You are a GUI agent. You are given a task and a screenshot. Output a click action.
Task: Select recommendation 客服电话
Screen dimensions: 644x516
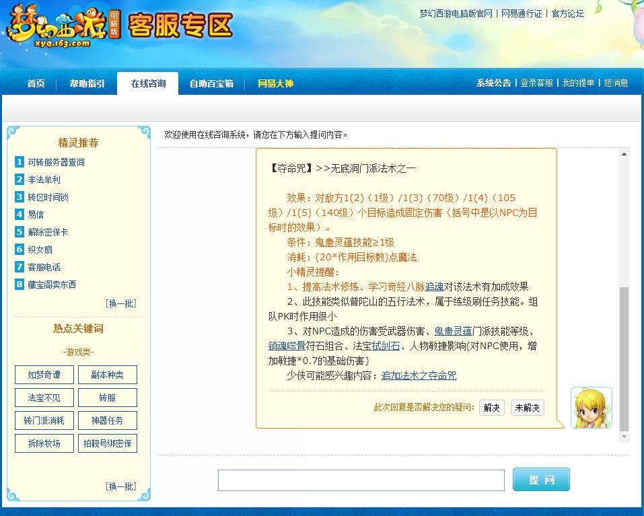pos(44,267)
